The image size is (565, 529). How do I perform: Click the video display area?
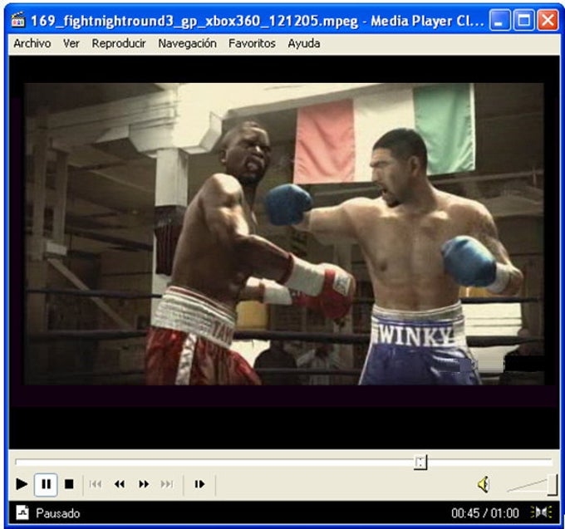click(283, 252)
